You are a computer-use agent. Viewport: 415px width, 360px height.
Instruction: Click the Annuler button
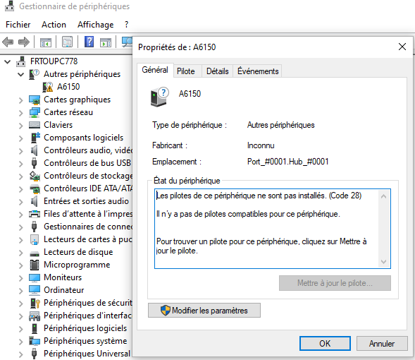click(382, 344)
